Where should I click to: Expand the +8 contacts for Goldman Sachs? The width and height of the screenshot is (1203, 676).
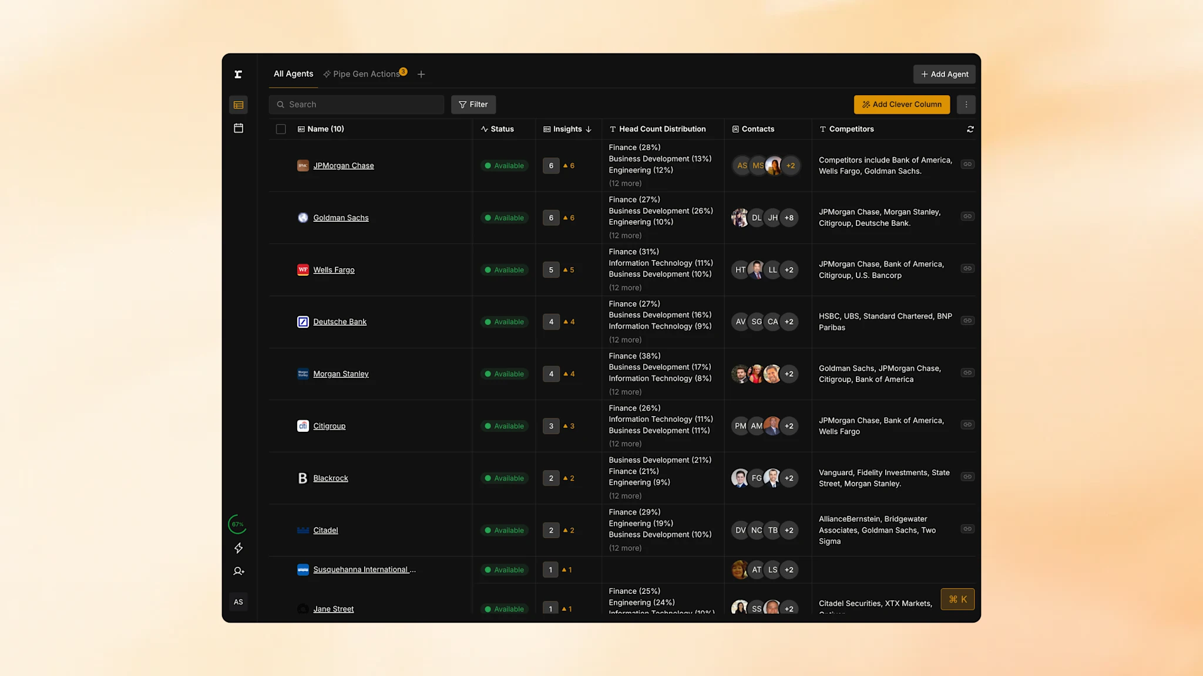click(x=789, y=218)
